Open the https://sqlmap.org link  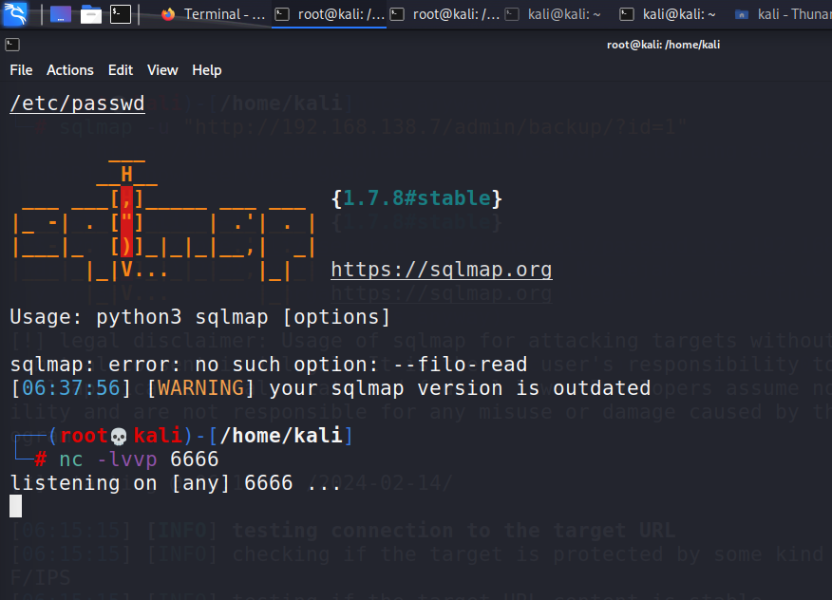442,270
